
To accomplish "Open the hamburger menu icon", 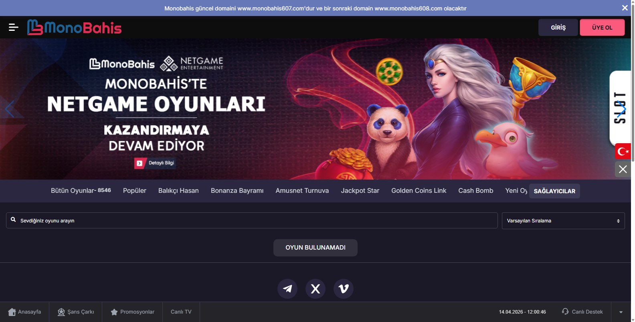I will (x=13, y=27).
